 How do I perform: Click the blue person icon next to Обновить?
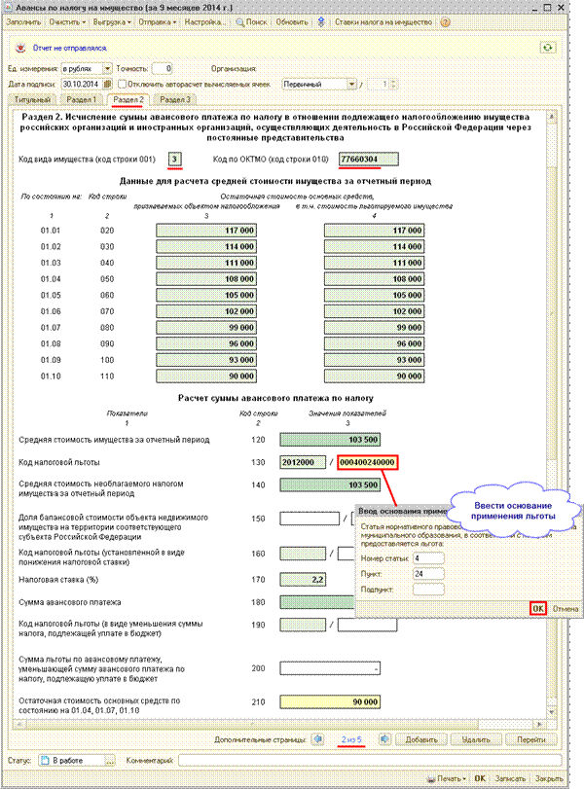320,22
